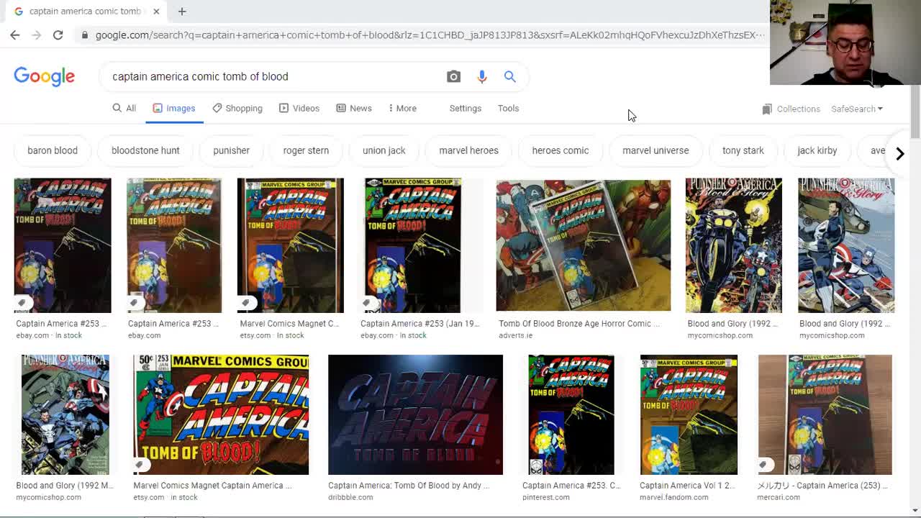Expand the More search categories menu
The width and height of the screenshot is (921, 518).
[402, 108]
